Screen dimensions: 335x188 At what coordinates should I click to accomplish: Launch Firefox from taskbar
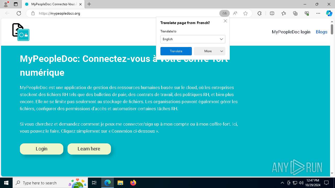click(133, 183)
